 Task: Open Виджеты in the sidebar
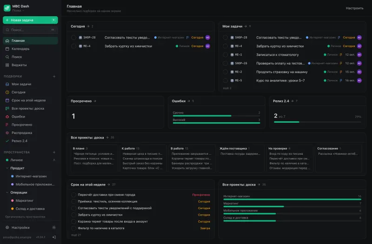click(30, 65)
